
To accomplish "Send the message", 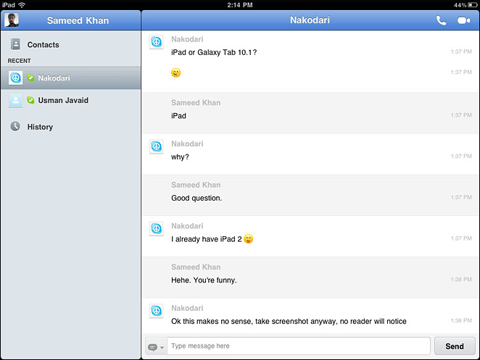I will 455,346.
